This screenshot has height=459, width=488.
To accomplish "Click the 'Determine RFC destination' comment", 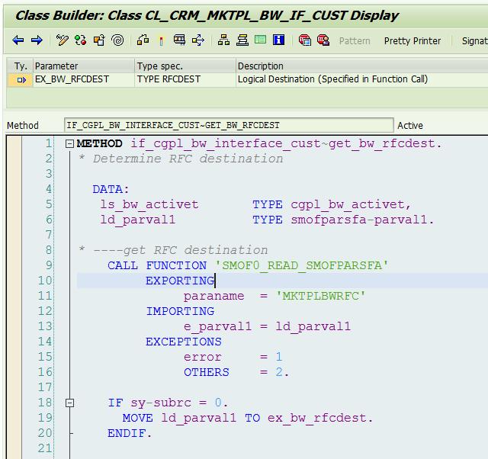I will [x=188, y=159].
